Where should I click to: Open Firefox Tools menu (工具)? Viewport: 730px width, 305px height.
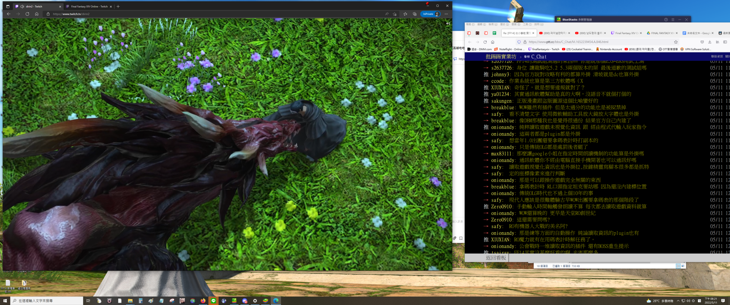[527, 25]
